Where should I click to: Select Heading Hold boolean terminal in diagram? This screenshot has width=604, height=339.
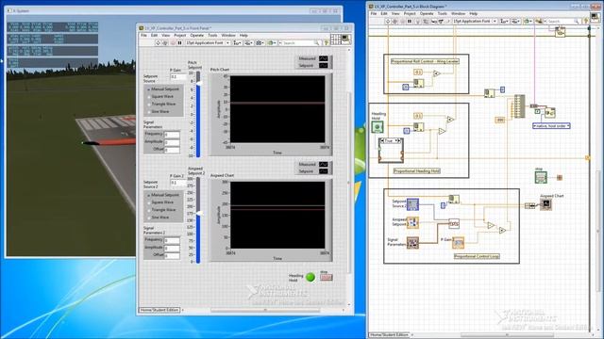click(377, 127)
